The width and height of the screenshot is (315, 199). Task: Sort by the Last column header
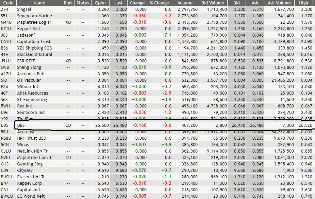click(x=118, y=3)
